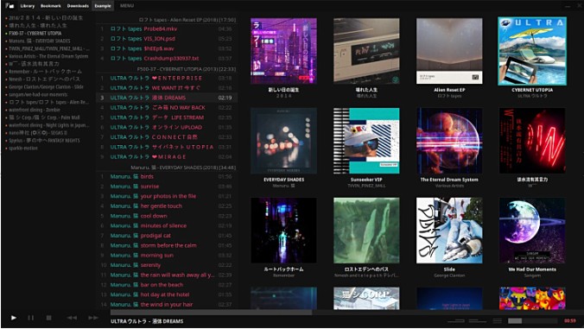584x329 pixels.
Task: Open the Bookmark tab
Action: [x=51, y=6]
